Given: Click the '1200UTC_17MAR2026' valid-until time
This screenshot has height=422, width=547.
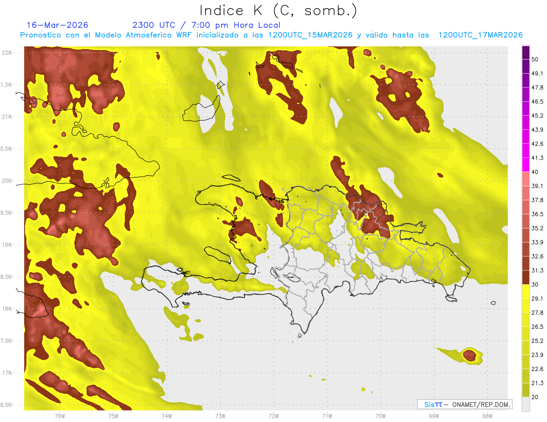Looking at the screenshot, I should point(480,35).
